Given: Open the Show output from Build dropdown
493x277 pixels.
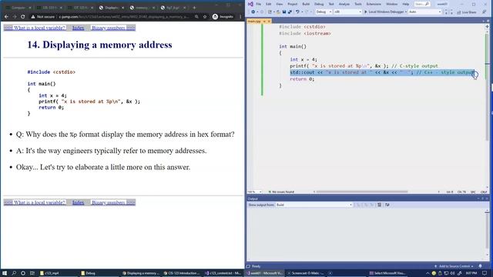Looking at the screenshot, I should click(x=314, y=205).
